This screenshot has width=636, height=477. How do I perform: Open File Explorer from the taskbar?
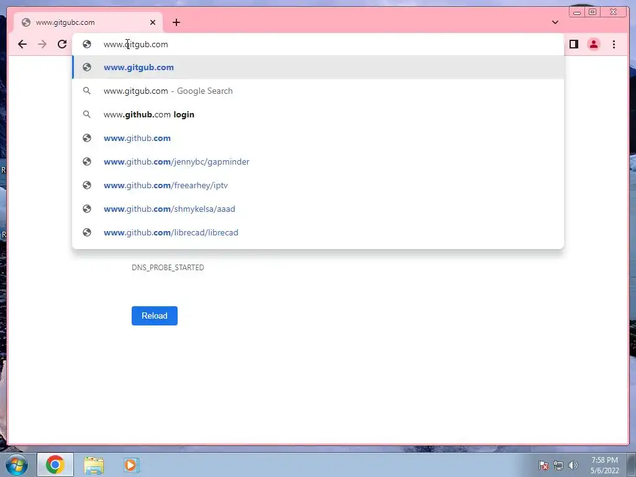click(94, 465)
